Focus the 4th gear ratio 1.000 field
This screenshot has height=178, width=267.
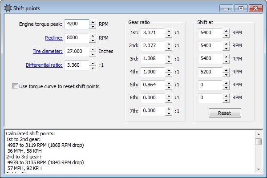pyautogui.click(x=153, y=72)
